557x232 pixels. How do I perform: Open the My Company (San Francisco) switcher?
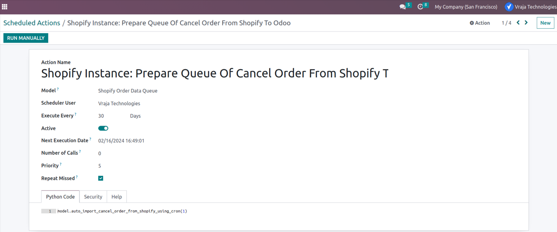tap(466, 7)
